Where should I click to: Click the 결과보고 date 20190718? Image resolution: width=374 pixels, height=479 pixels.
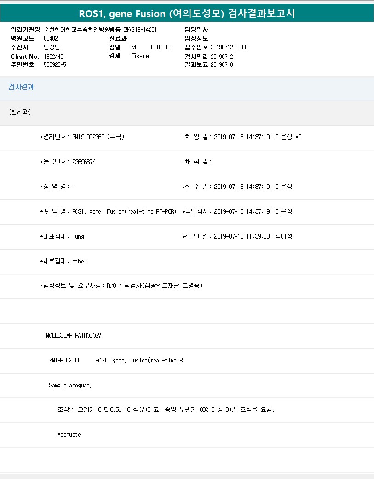(222, 65)
